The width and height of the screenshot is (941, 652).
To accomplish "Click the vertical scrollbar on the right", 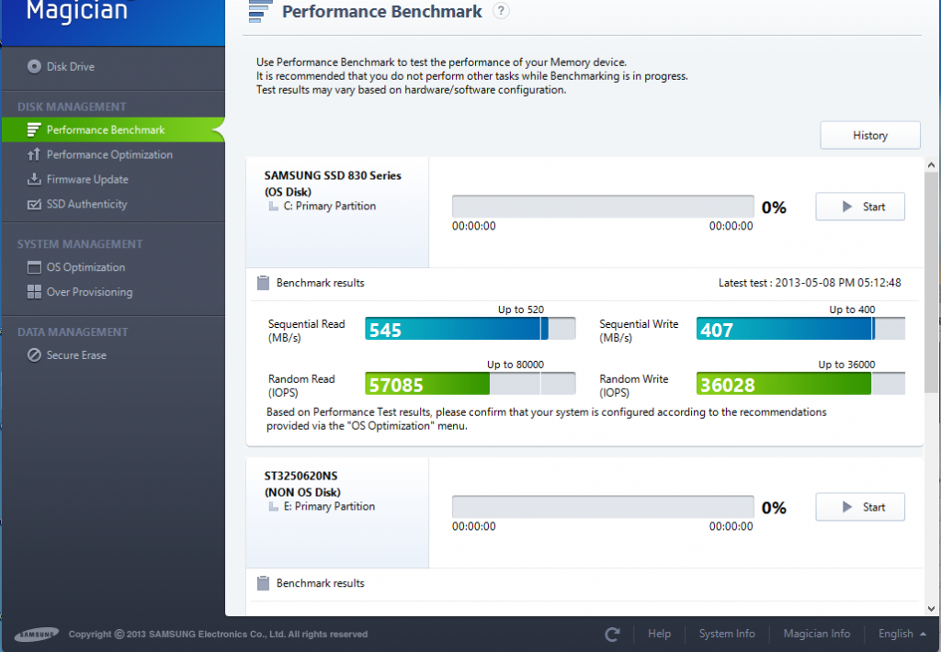I will point(932,275).
